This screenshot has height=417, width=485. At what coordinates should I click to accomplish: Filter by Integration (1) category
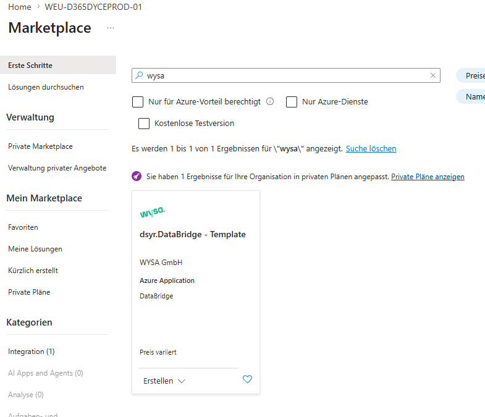32,352
